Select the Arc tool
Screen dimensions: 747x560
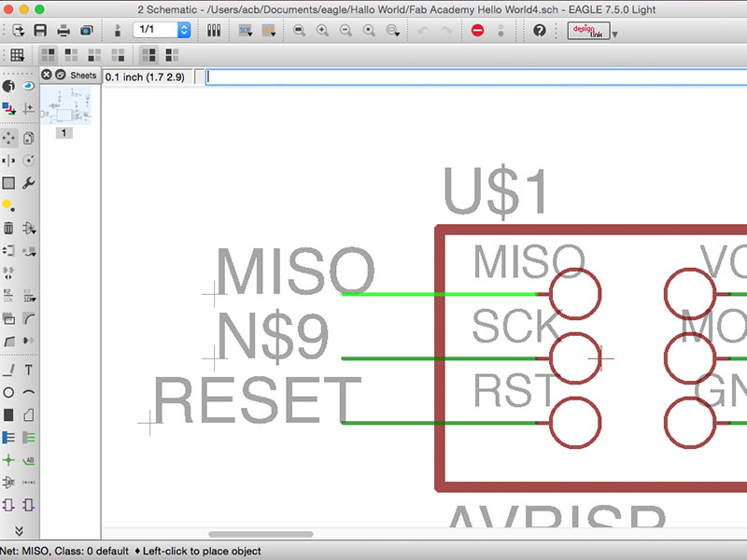click(x=29, y=392)
